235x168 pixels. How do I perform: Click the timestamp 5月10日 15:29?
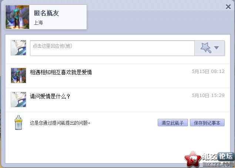208,95
